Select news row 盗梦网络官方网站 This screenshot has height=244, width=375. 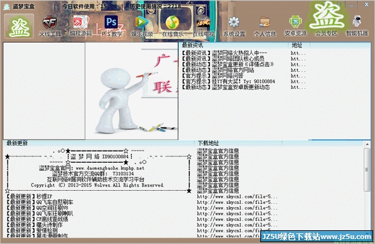[x=218, y=70]
